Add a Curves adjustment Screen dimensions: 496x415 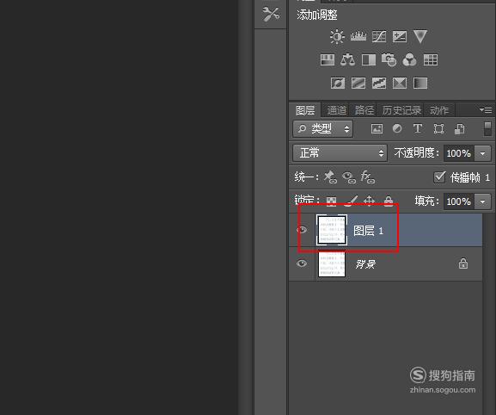coord(379,36)
